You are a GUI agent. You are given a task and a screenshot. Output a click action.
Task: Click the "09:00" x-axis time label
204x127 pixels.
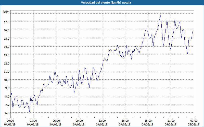79,121
